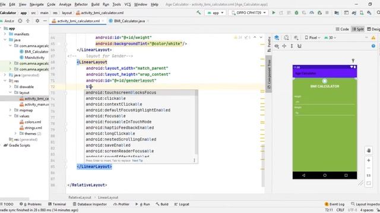The height and width of the screenshot is (213, 380).
Task: Click the green Run app button
Action: (274, 12)
